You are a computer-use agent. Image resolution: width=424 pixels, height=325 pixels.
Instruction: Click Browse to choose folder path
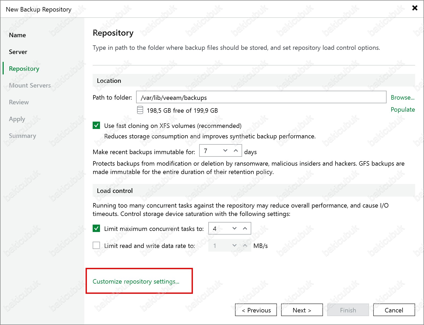click(x=402, y=97)
